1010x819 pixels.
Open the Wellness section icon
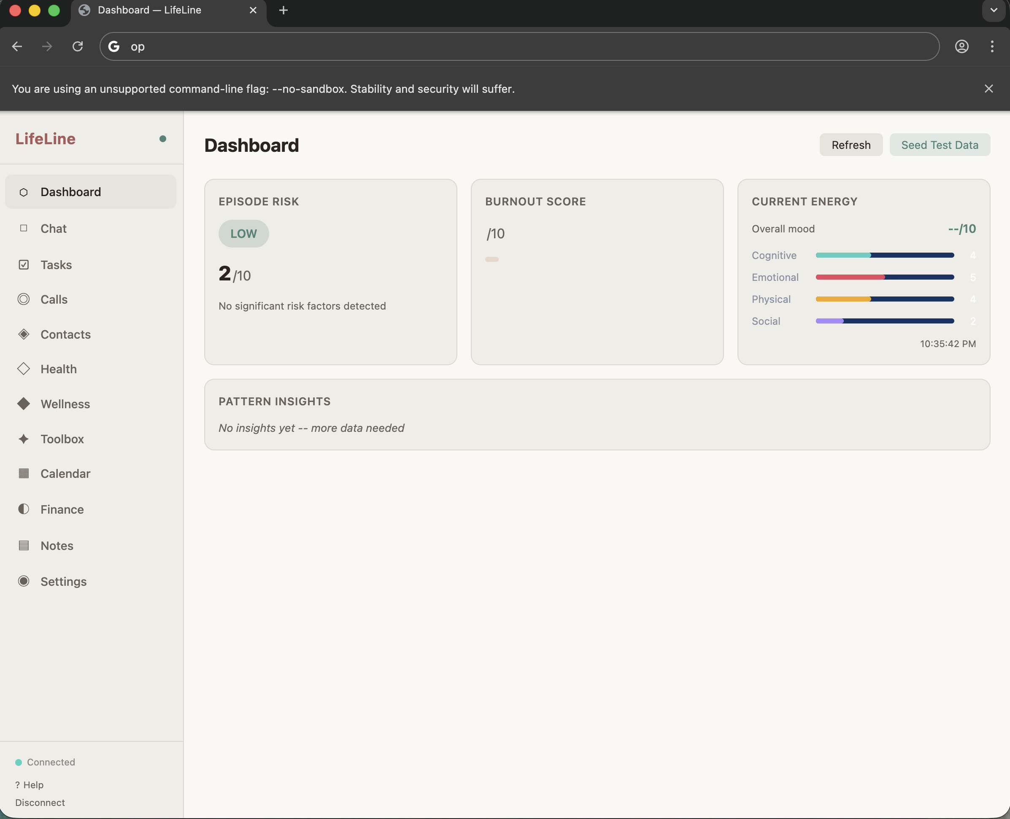pos(23,404)
